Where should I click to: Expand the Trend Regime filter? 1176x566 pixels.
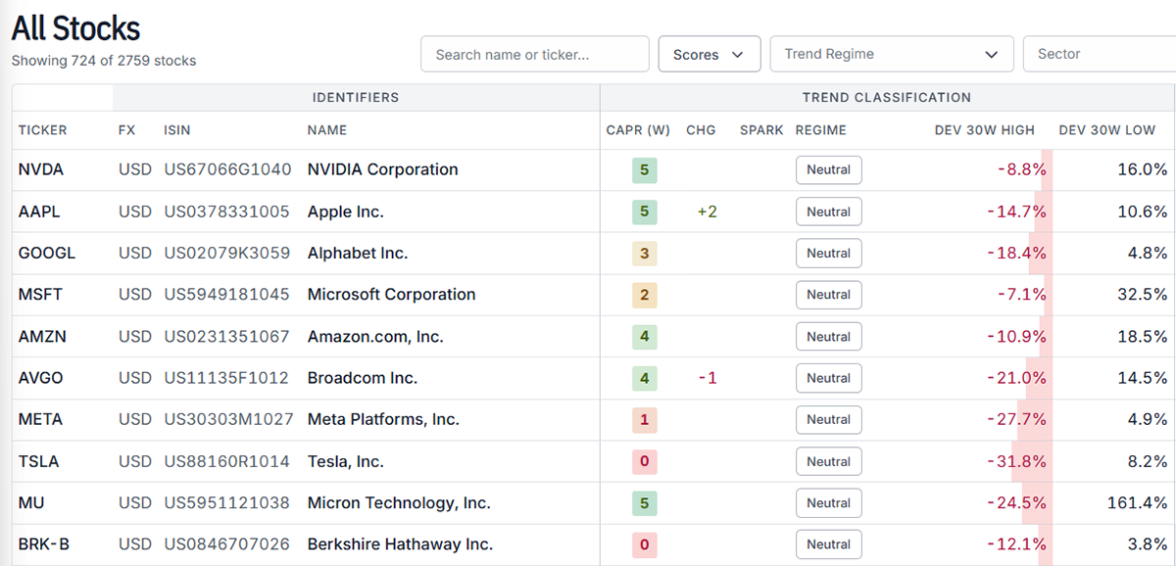click(892, 55)
